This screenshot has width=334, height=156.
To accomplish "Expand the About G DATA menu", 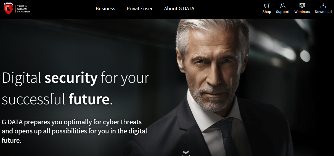I will pyautogui.click(x=179, y=9).
